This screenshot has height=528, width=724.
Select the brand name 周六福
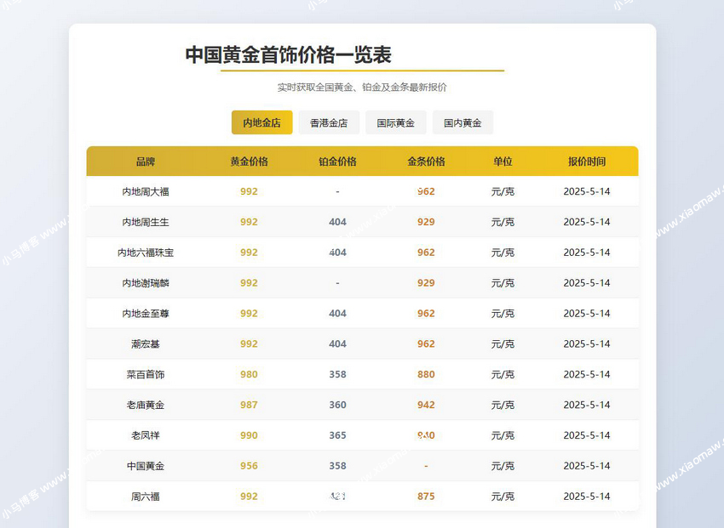(146, 497)
